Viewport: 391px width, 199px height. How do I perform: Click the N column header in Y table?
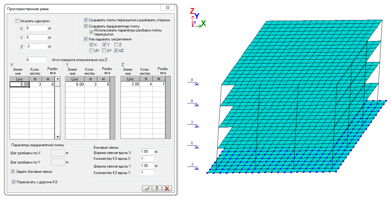pos(91,79)
